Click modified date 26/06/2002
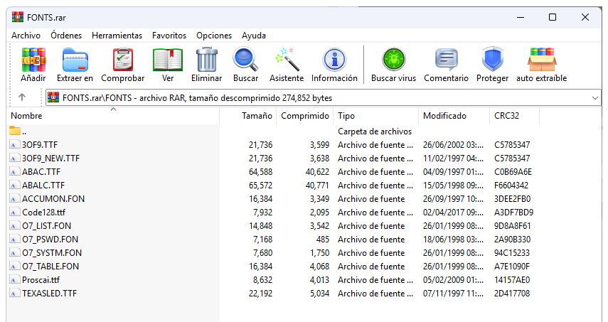This screenshot has height=322, width=608. pyautogui.click(x=453, y=144)
